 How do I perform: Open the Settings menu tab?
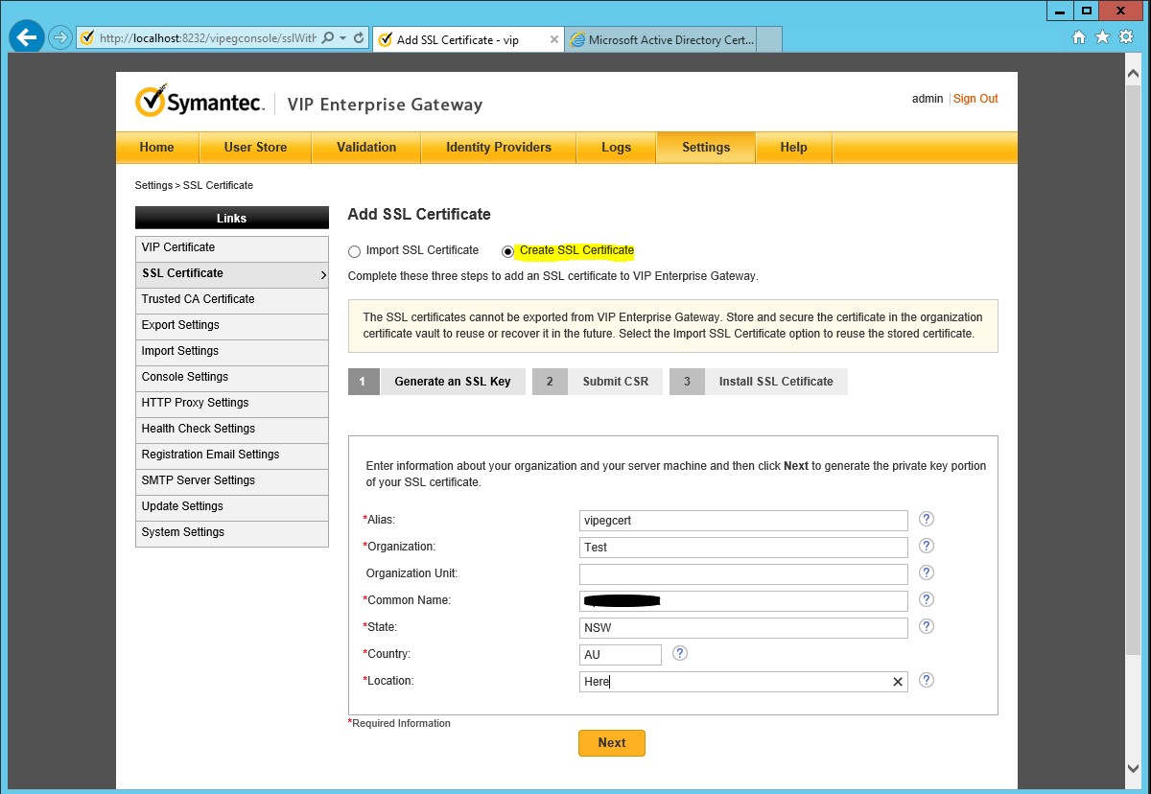[x=706, y=148]
